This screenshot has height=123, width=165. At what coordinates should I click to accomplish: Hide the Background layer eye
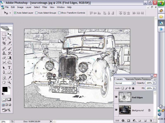(116, 110)
